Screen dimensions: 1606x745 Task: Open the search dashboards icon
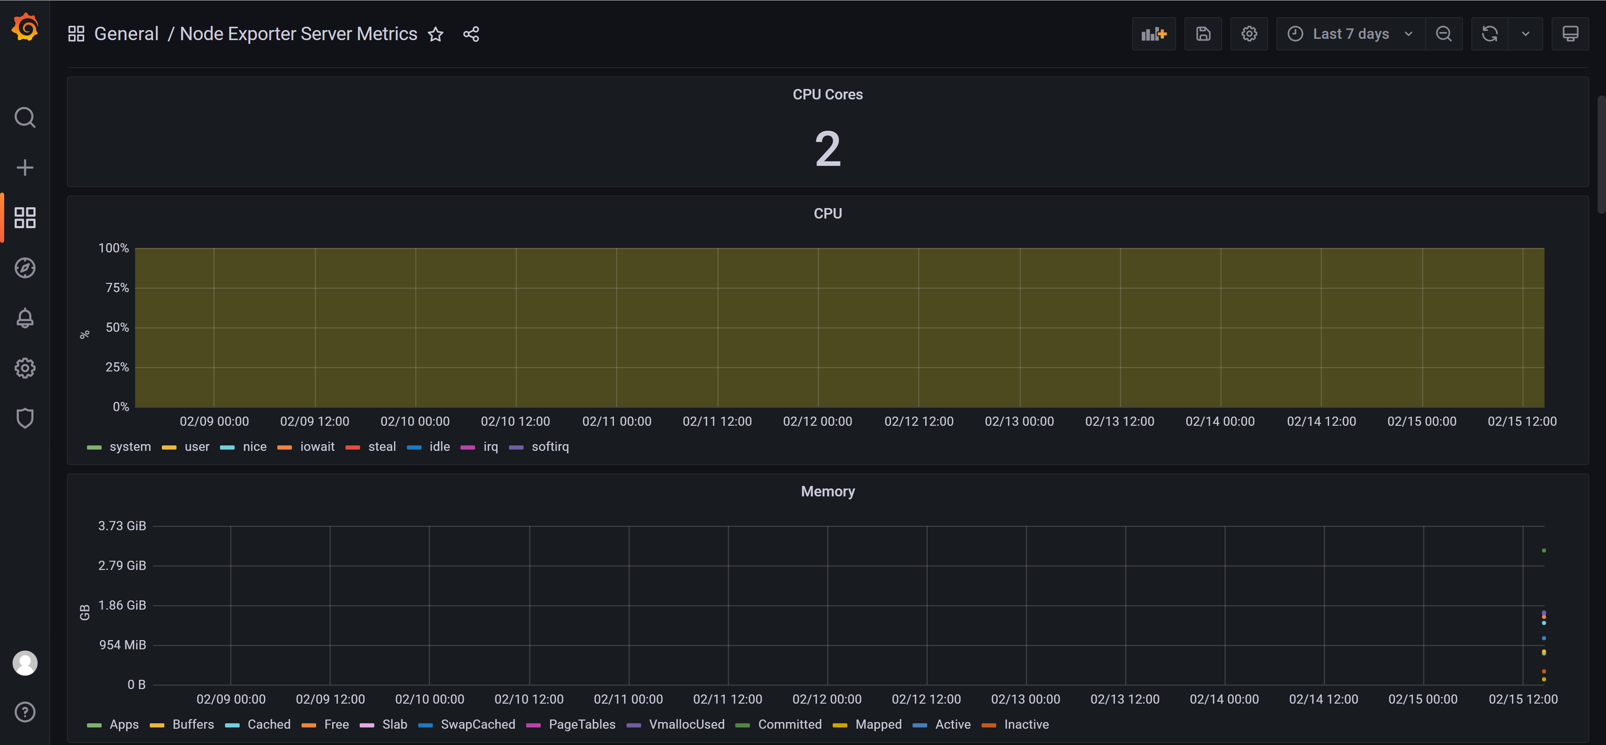[25, 117]
